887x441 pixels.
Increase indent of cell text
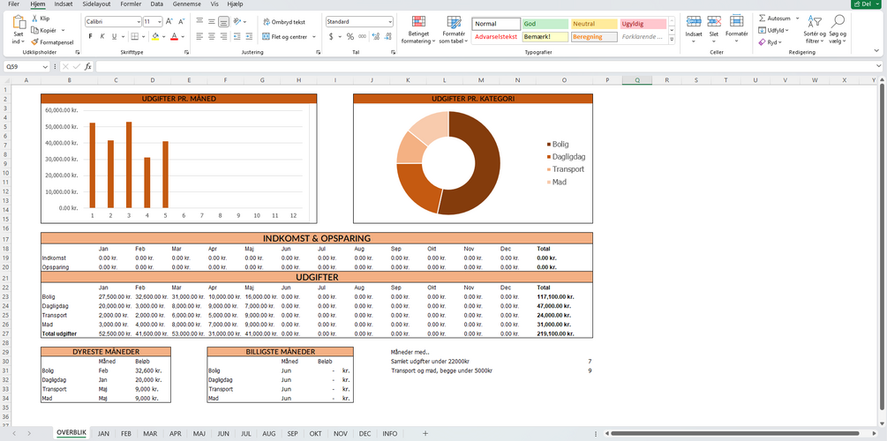pyautogui.click(x=250, y=36)
